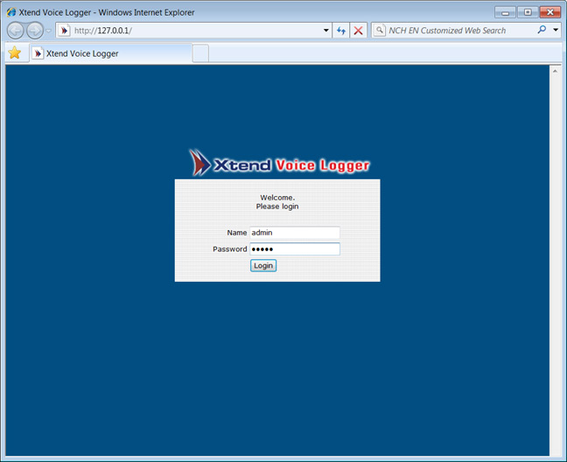567x462 pixels.
Task: Open Favorites using the star icon
Action: [15, 52]
